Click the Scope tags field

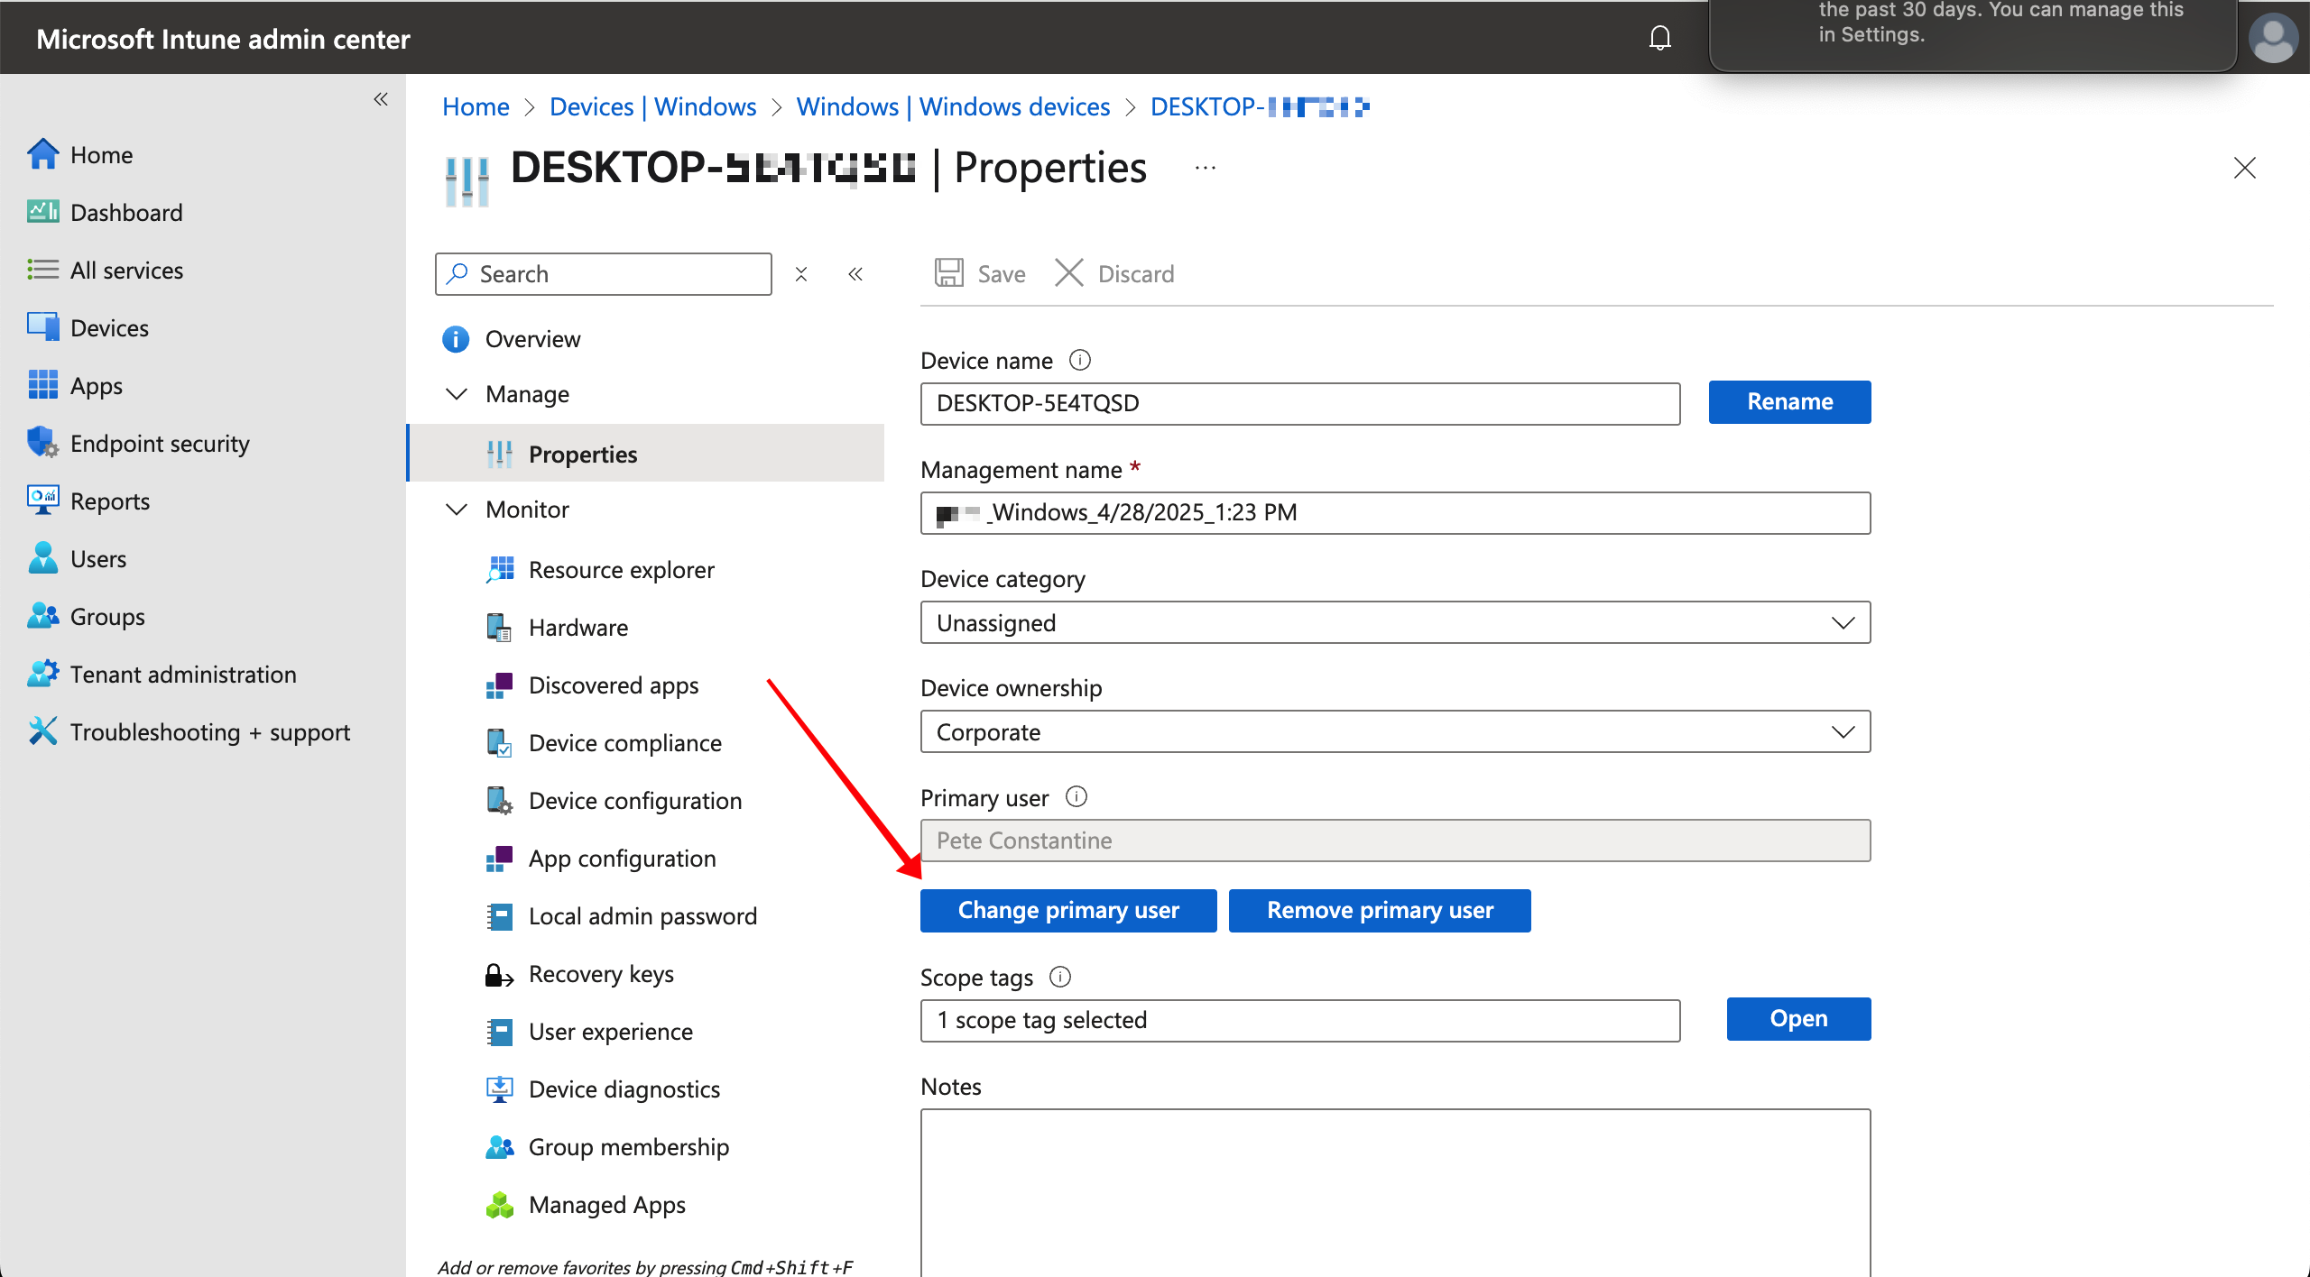1300,1020
